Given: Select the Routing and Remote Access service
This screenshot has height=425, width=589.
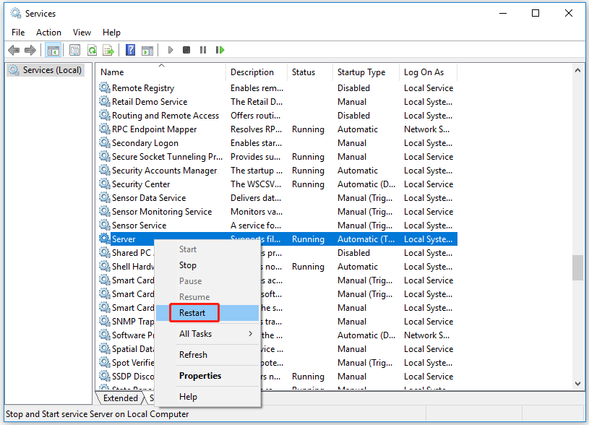Looking at the screenshot, I should coord(165,116).
